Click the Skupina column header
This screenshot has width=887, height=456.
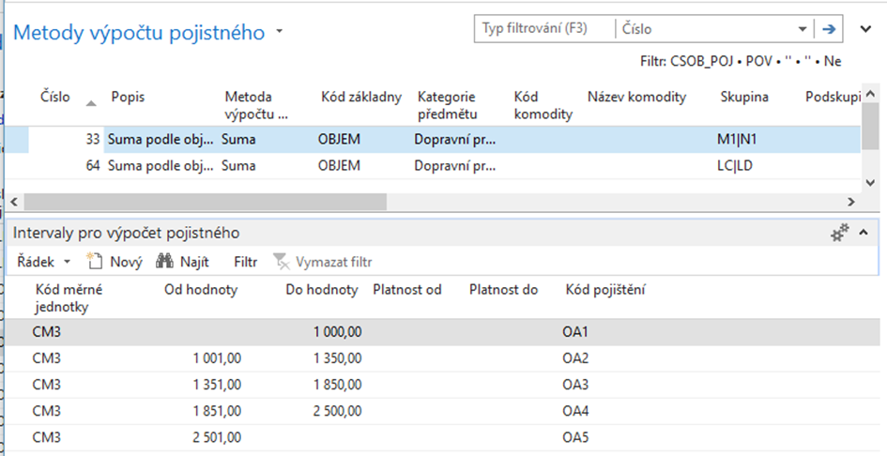743,97
